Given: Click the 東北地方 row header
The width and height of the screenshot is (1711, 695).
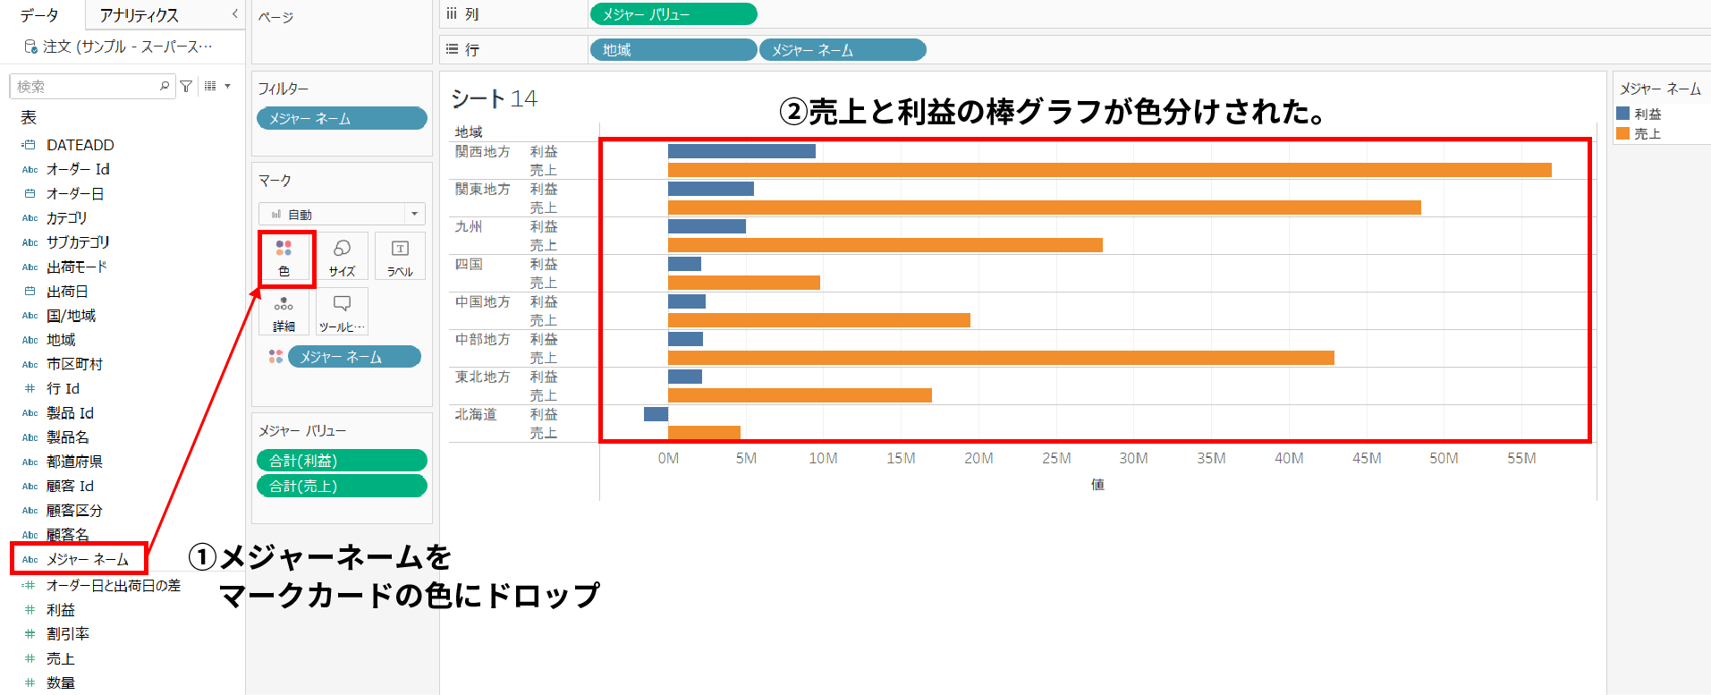Looking at the screenshot, I should [x=483, y=377].
